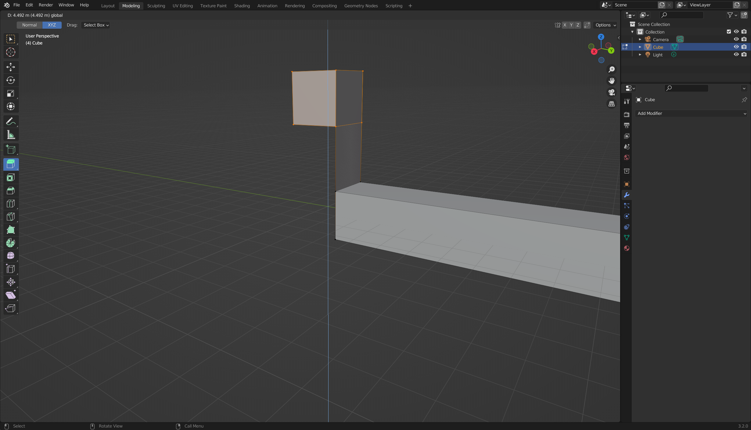The height and width of the screenshot is (430, 751).
Task: Open the Render menu
Action: point(46,5)
